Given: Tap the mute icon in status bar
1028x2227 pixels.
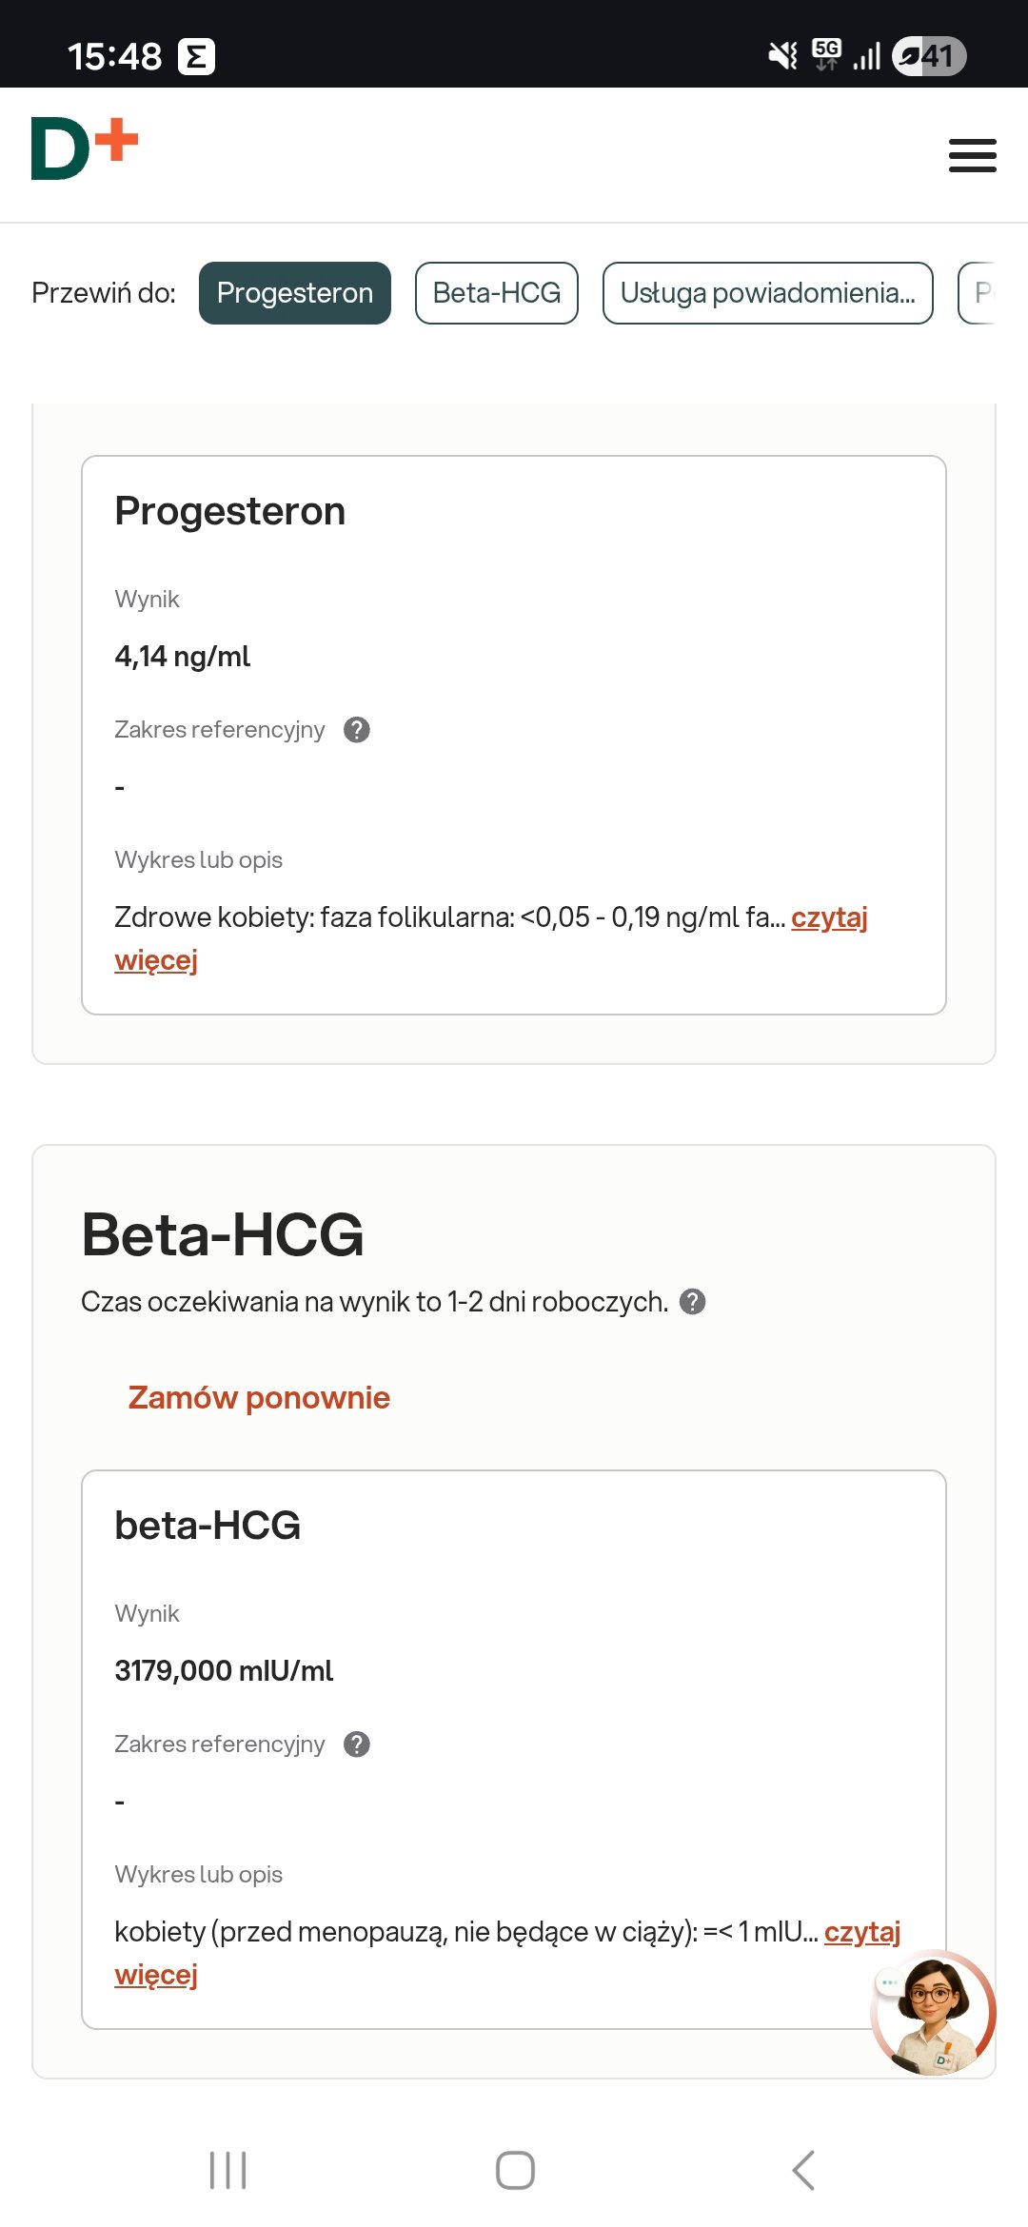Looking at the screenshot, I should [782, 56].
